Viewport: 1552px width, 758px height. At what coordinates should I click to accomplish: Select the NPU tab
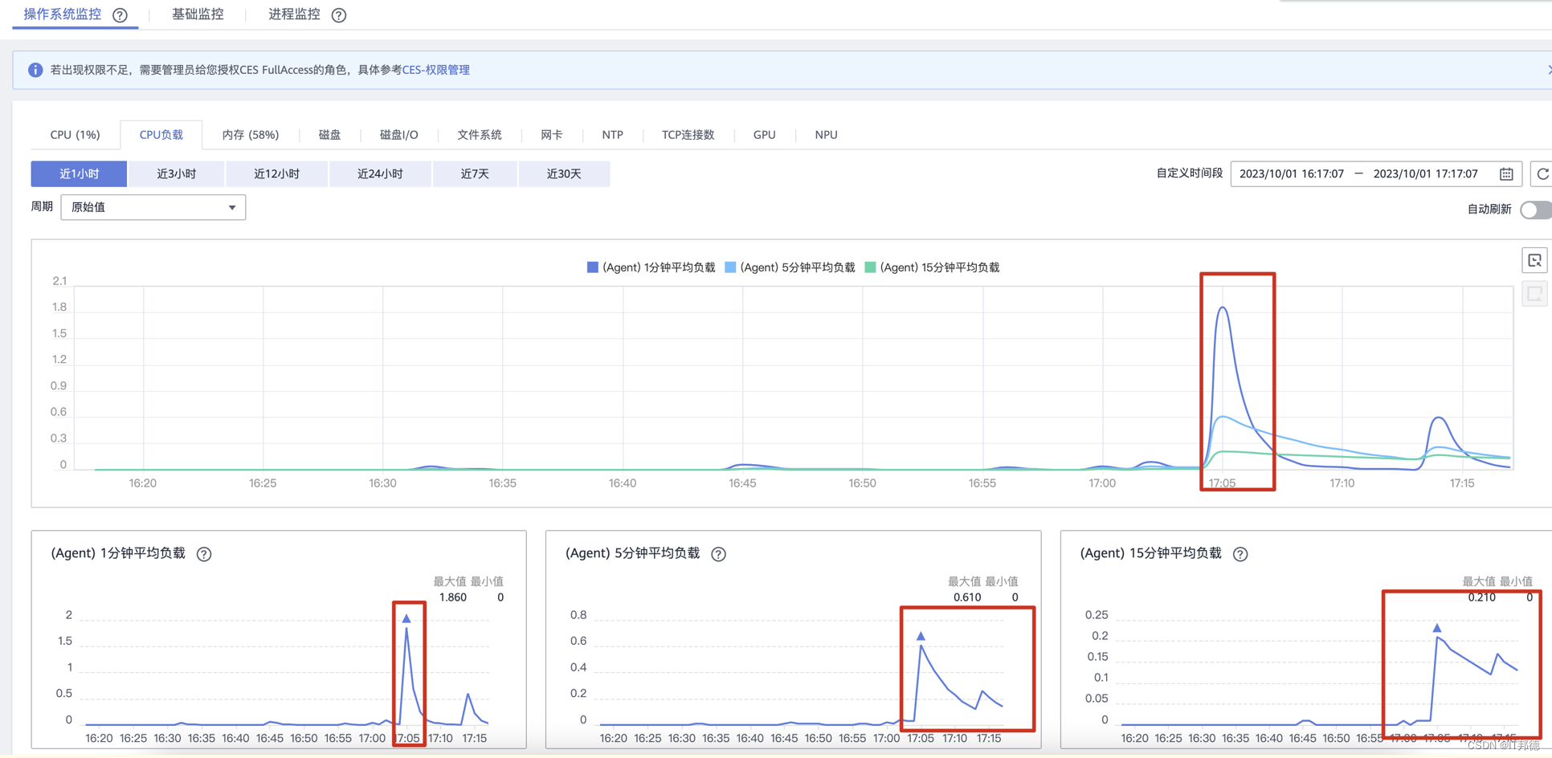tap(827, 135)
